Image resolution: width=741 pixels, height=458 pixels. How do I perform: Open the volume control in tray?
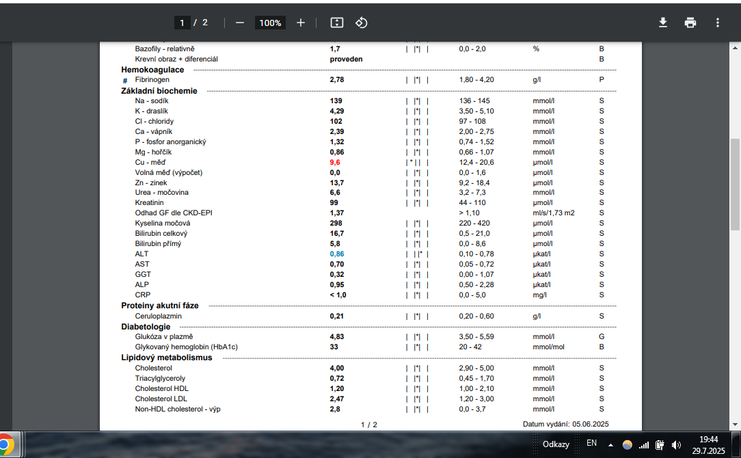tap(677, 444)
